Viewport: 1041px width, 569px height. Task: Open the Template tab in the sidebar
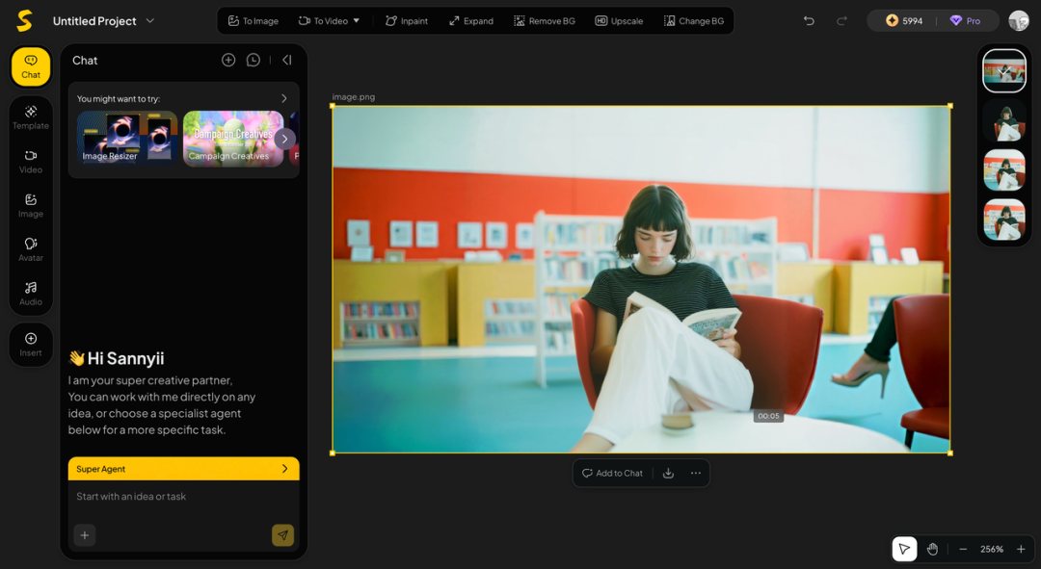coord(31,116)
